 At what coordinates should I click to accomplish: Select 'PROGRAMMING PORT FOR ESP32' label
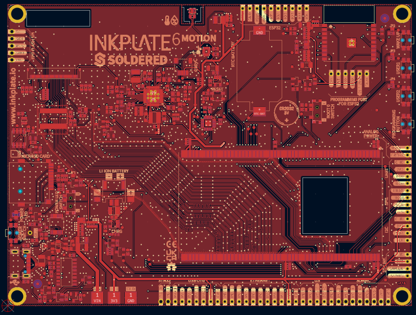pos(349,102)
